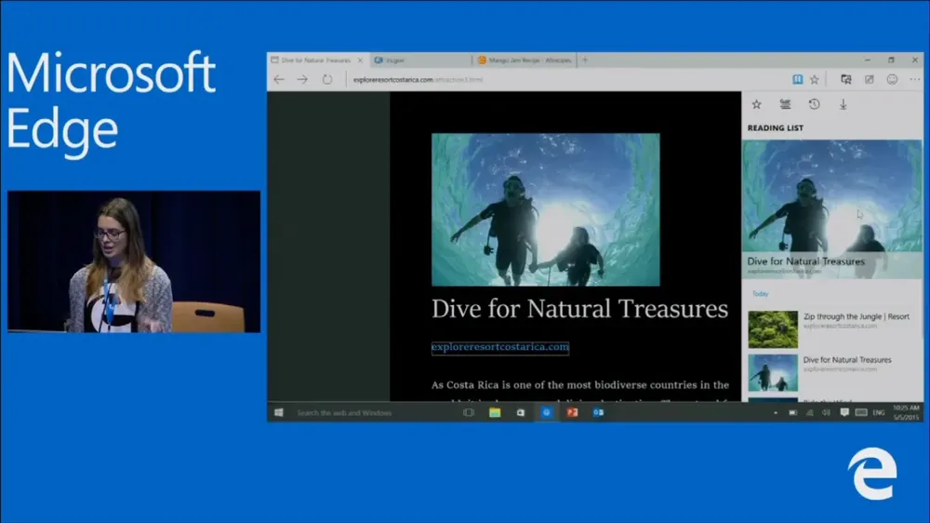Screen dimensions: 930x523
Task: Open Downloads section in the Hub
Action: pos(843,104)
